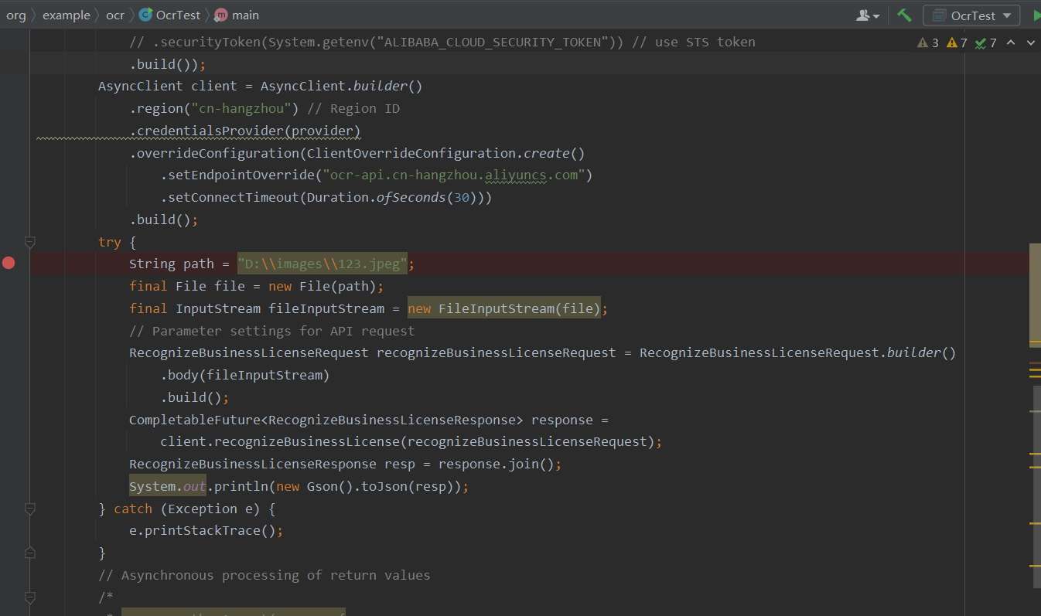Click the OcrTest class icon in breadcrumb
The image size is (1041, 616).
[145, 15]
